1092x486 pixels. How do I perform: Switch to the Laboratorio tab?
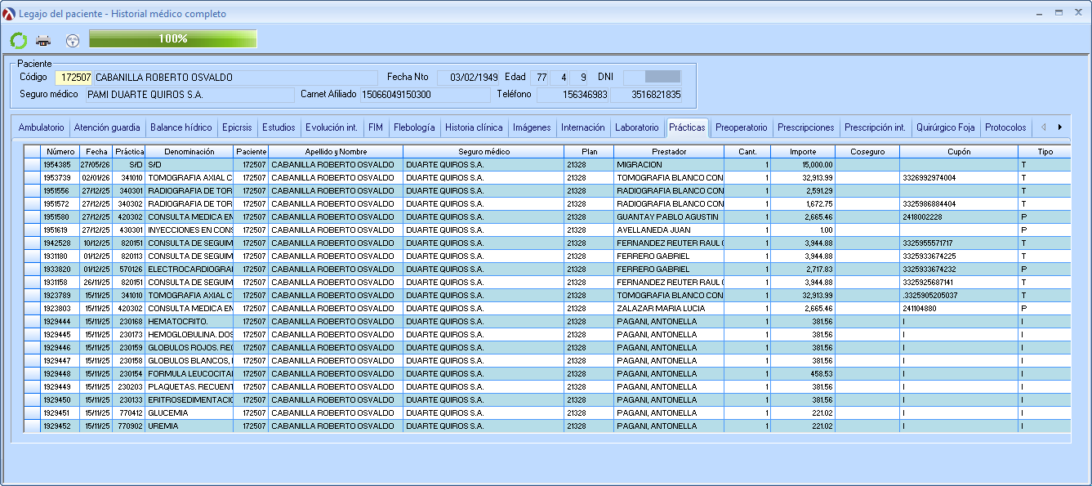coord(637,127)
